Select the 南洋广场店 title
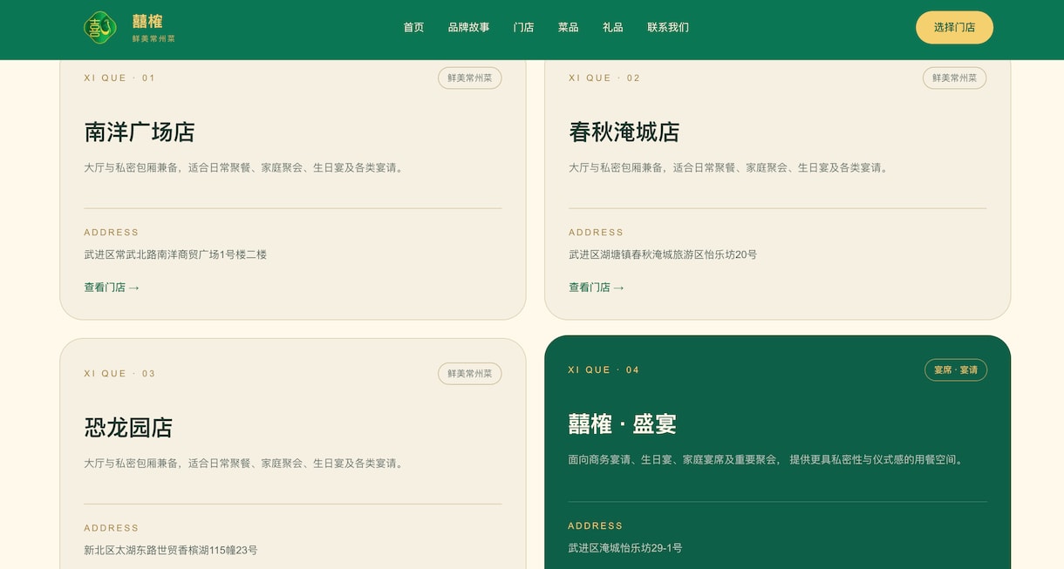 point(140,132)
